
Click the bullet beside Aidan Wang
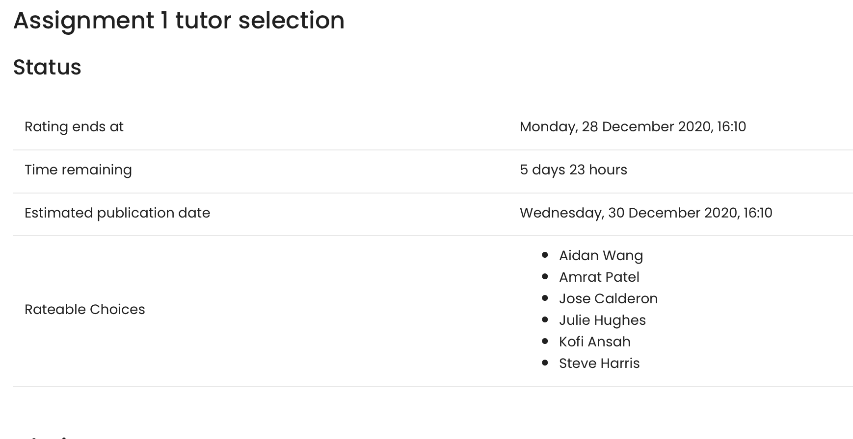545,255
